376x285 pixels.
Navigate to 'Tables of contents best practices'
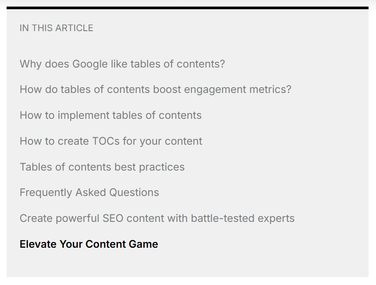tap(102, 167)
